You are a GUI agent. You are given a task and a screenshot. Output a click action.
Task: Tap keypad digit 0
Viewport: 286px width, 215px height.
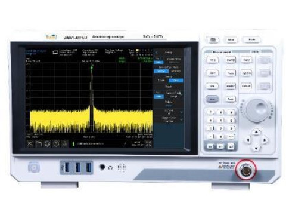(220, 137)
